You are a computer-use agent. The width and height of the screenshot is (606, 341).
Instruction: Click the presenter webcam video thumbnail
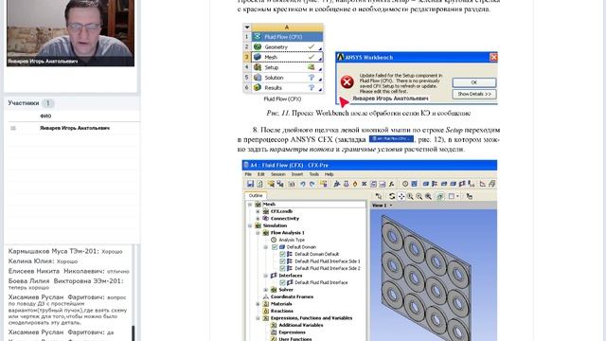(70, 33)
